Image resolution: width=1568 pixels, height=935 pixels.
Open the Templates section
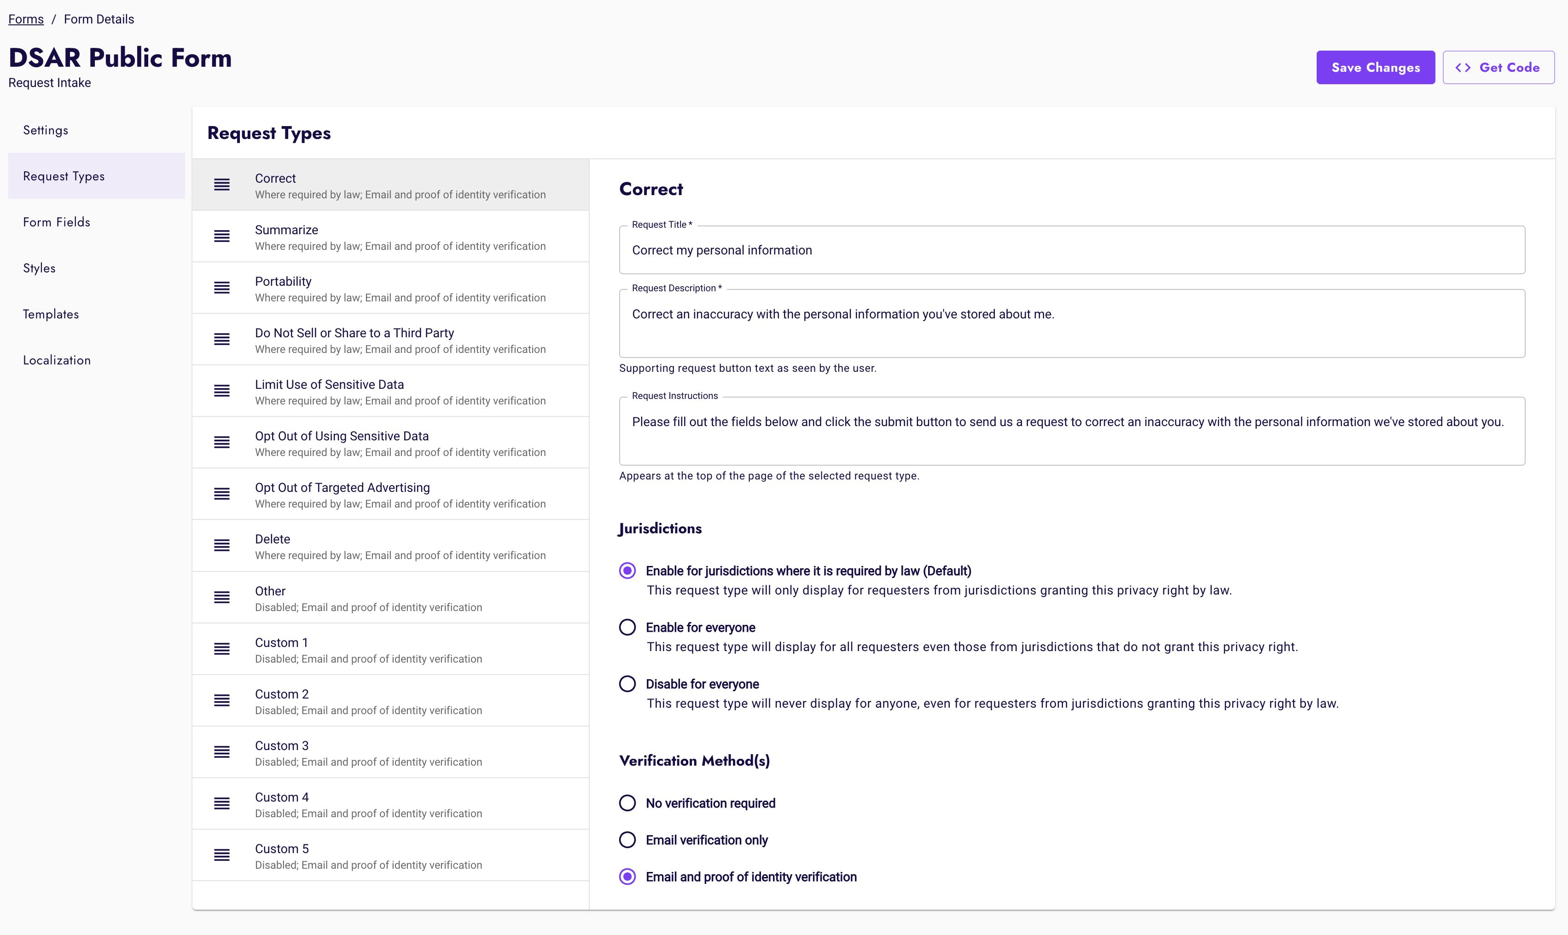pyautogui.click(x=96, y=314)
